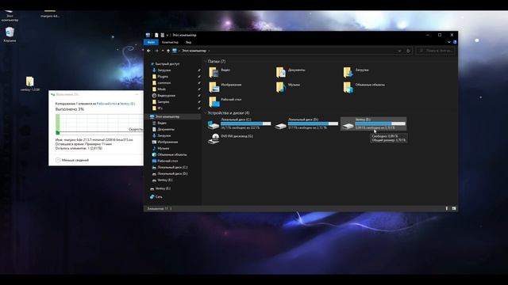Click the Рабочий стол link in the copy dialog

click(x=107, y=104)
